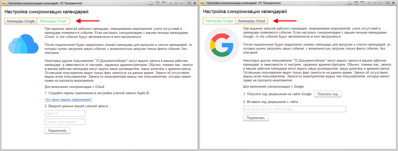Click step '2. Введите данные вашей учетной записи' text

[77, 106]
